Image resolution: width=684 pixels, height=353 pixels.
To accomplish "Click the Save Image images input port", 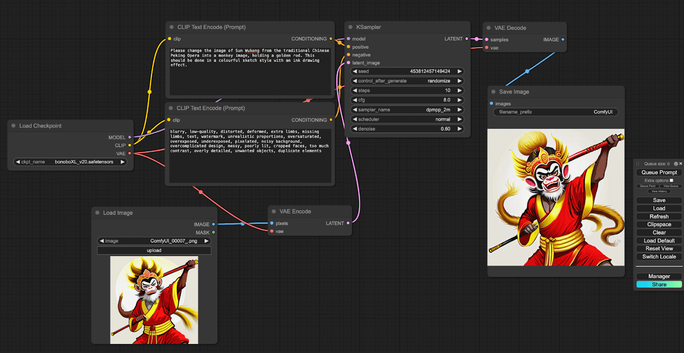I will [491, 103].
